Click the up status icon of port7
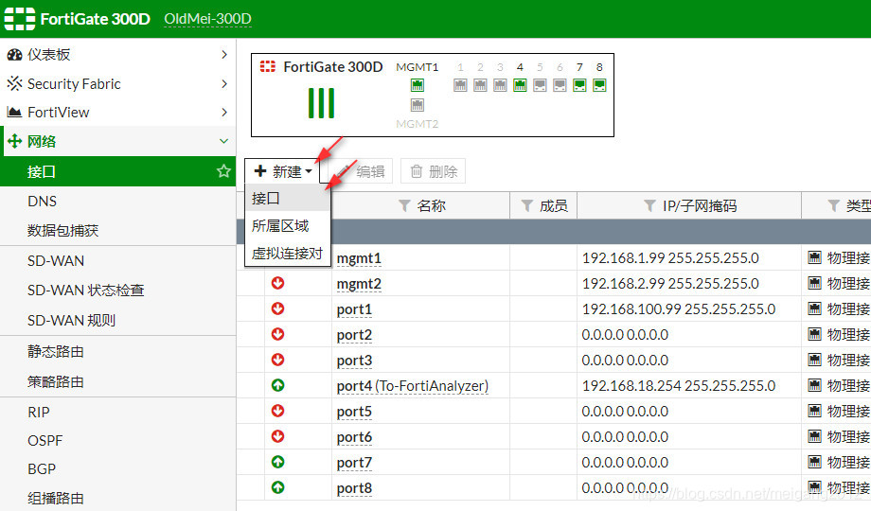This screenshot has width=871, height=511. [x=277, y=462]
